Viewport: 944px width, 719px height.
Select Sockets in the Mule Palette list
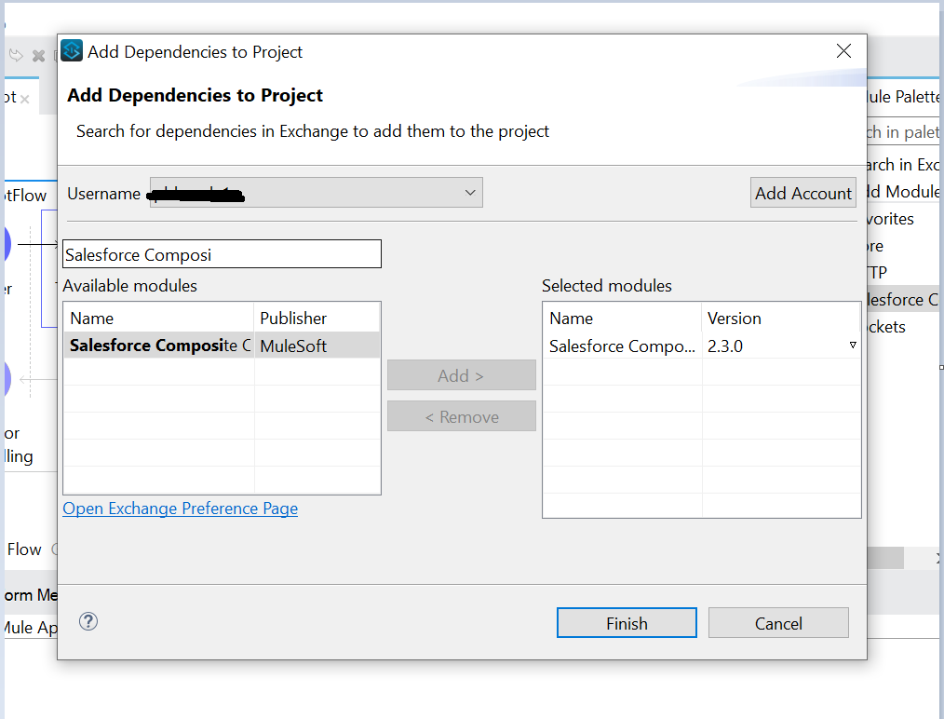(887, 327)
